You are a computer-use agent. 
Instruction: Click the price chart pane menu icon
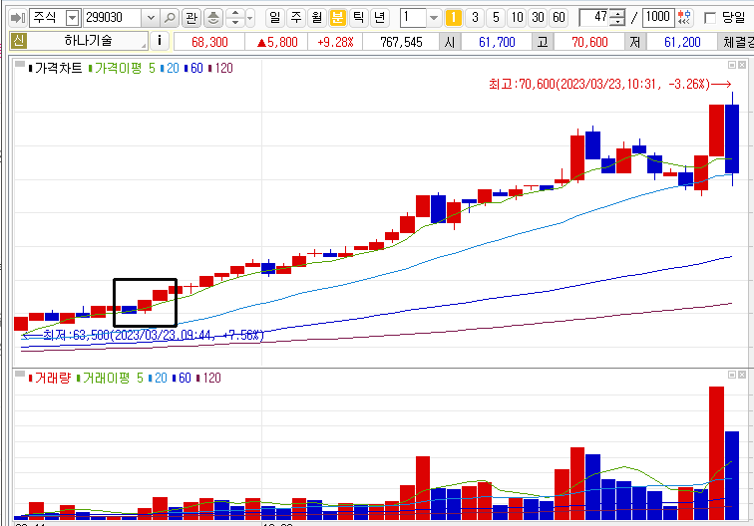19,64
